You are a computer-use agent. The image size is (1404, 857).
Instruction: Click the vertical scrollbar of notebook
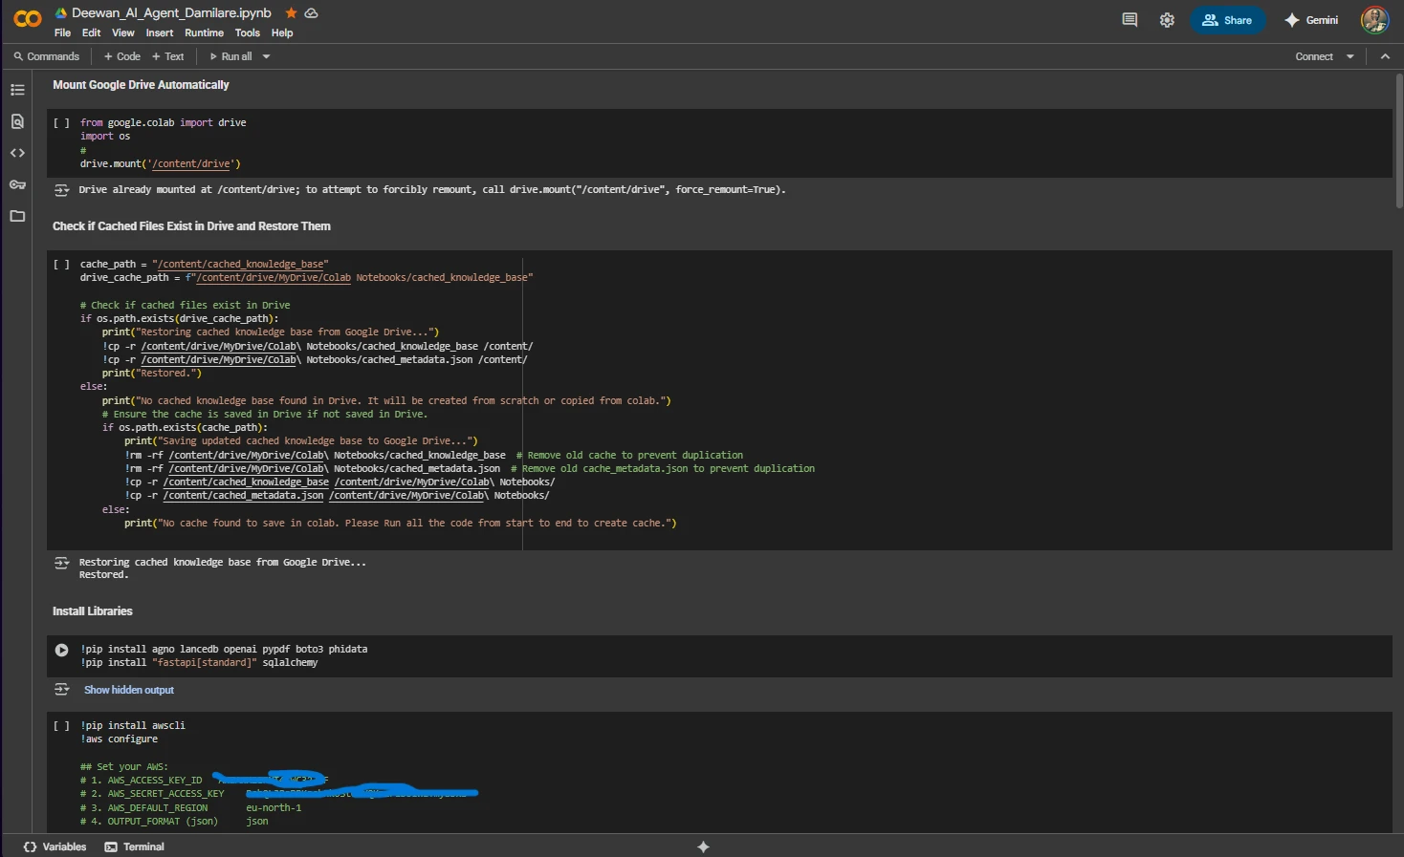[1398, 143]
